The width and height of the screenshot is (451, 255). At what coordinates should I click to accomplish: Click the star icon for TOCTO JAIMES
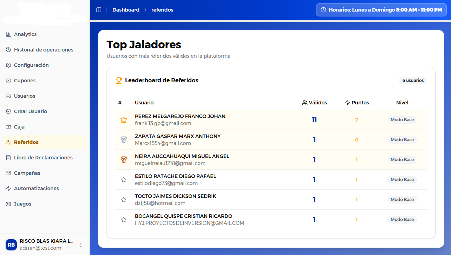coord(123,200)
